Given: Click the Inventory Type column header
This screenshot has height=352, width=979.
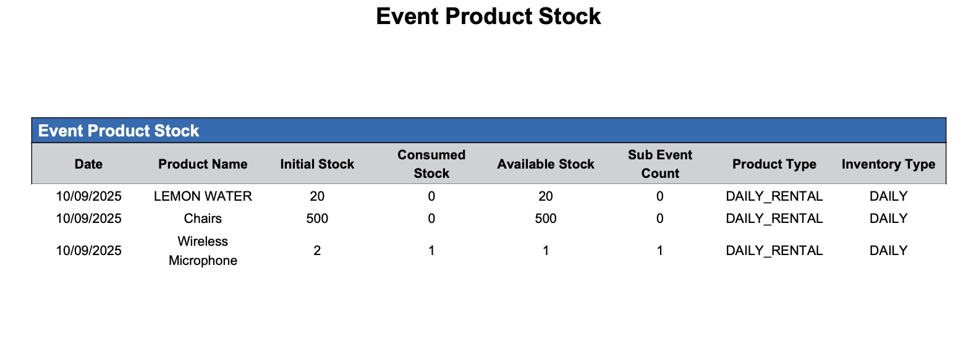Looking at the screenshot, I should coord(888,164).
